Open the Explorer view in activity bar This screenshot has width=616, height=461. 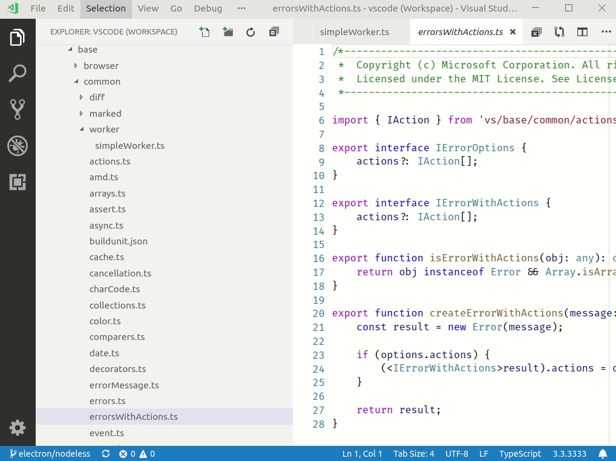[x=18, y=38]
